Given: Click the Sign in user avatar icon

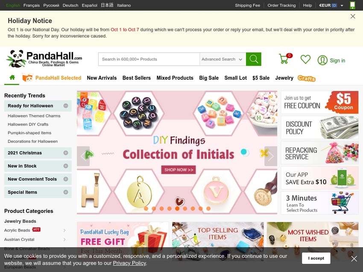Looking at the screenshot, I should pyautogui.click(x=322, y=60).
